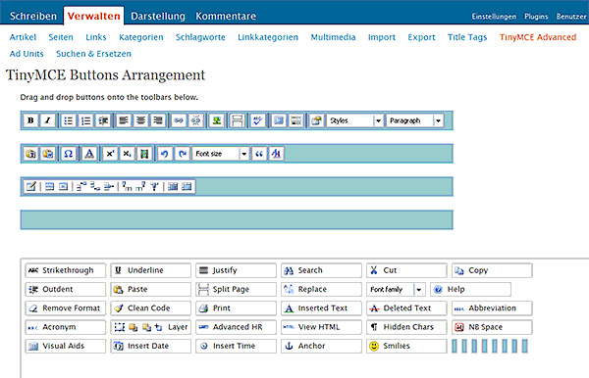Open the Multimedia submenu link

click(x=333, y=37)
